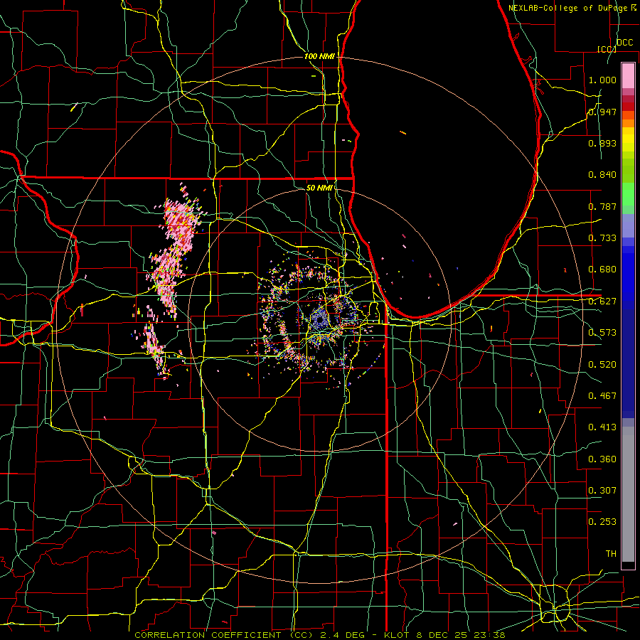Click the 0.253 scale value

click(x=602, y=522)
